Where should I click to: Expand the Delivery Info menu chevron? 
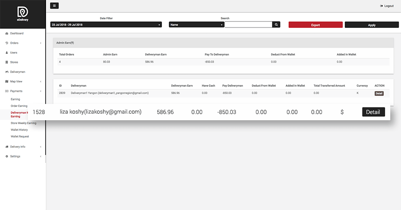click(x=41, y=147)
